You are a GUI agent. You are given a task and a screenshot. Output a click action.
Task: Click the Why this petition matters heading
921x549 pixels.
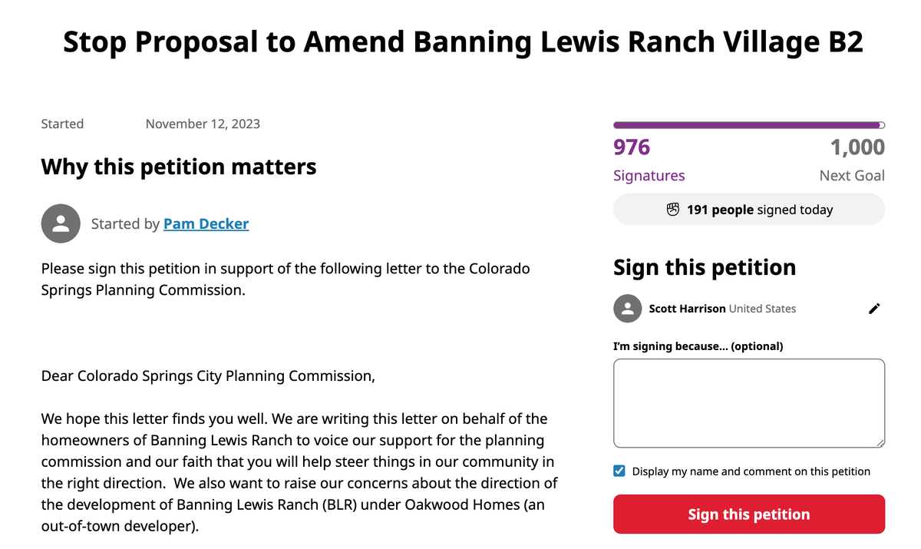[178, 167]
